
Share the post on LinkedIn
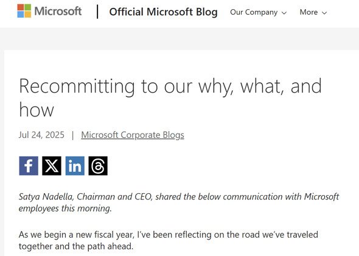click(75, 166)
